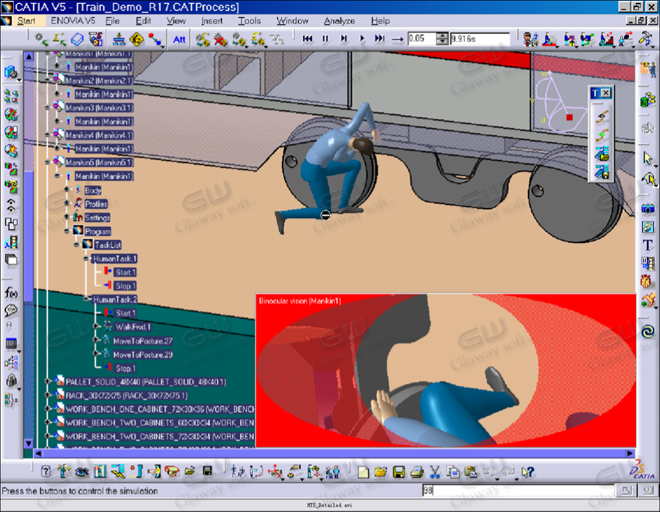The height and width of the screenshot is (512, 660).
Task: Pause the simulation playback
Action: (x=325, y=39)
